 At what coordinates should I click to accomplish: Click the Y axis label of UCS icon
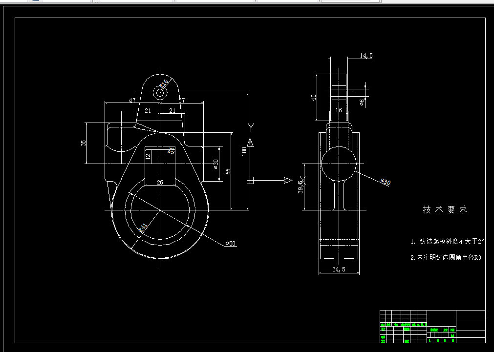[251, 127]
